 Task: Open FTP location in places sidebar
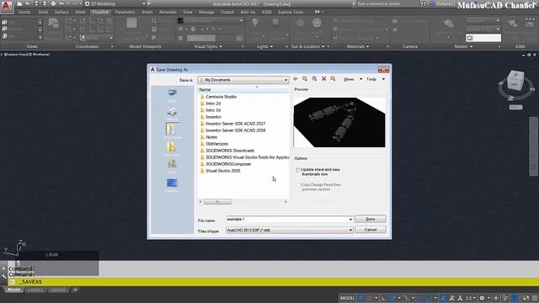[x=172, y=167]
